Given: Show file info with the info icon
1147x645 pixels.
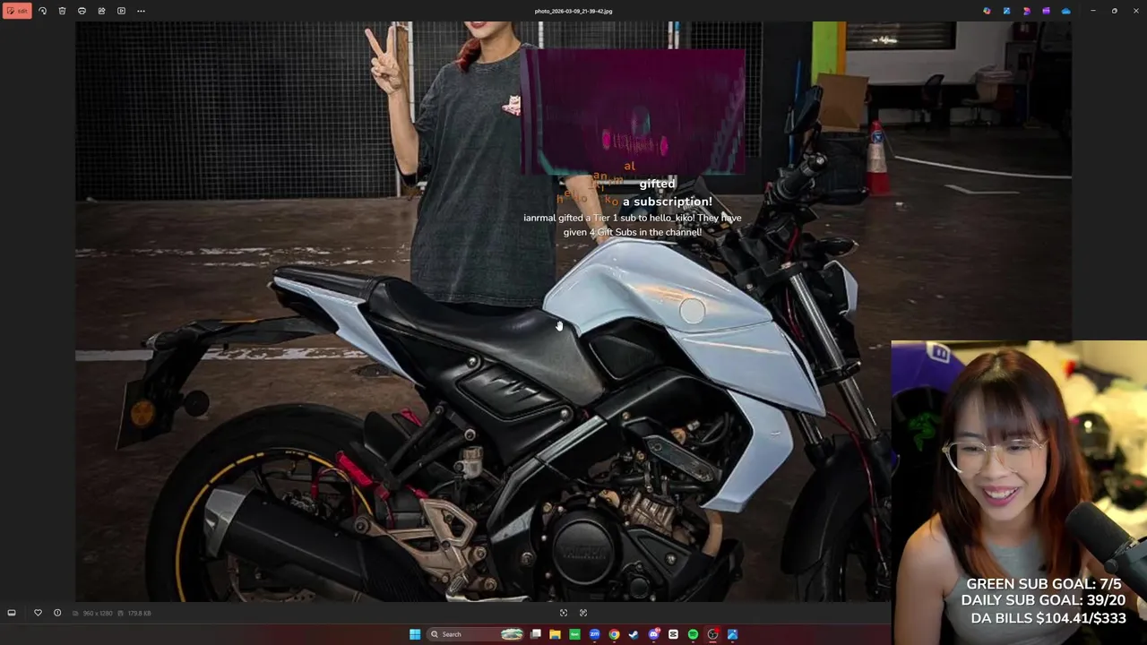Looking at the screenshot, I should 57,613.
